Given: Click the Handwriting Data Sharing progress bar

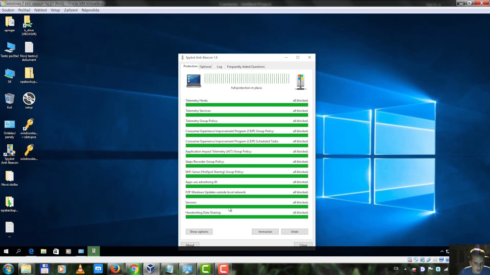Looking at the screenshot, I should [247, 217].
